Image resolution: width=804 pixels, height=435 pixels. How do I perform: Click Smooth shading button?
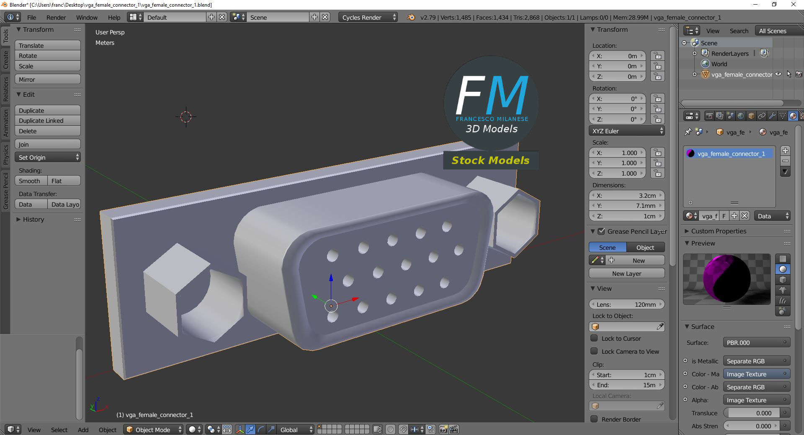[x=31, y=181]
